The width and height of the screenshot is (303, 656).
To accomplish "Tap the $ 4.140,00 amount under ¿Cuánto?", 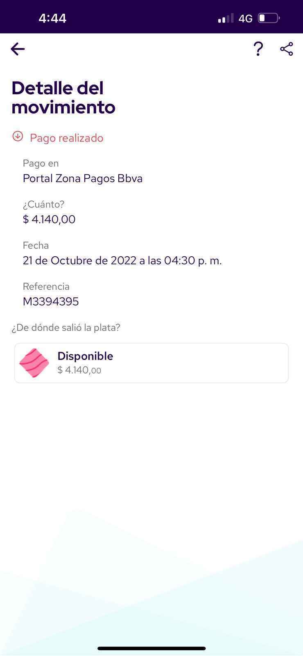I will 49,219.
